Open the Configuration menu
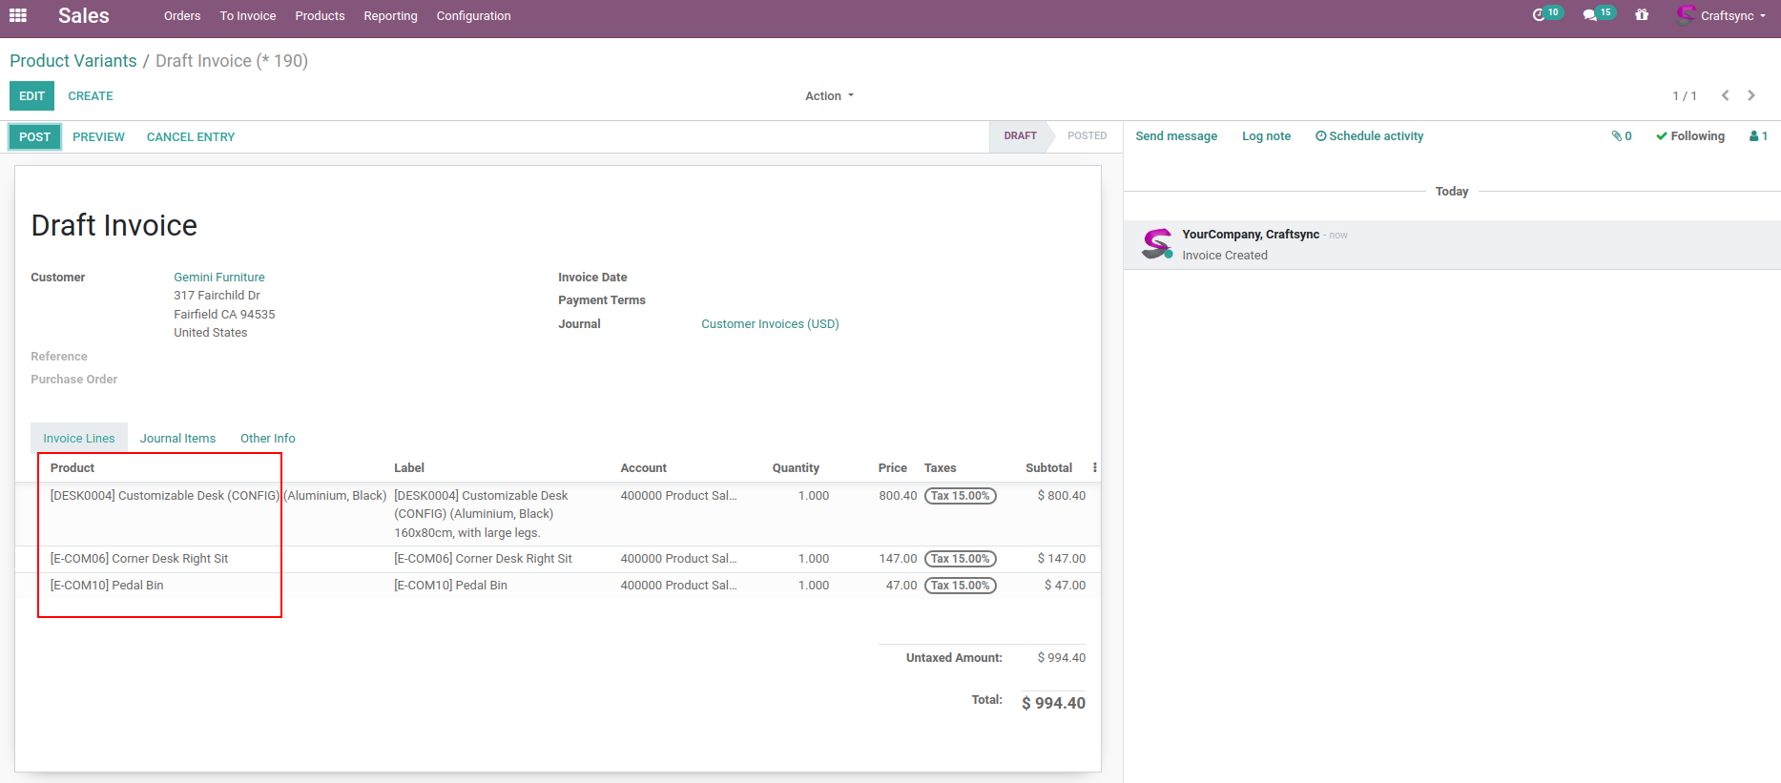The width and height of the screenshot is (1781, 783). click(473, 16)
